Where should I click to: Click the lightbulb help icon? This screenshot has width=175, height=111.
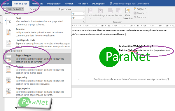(111, 4)
